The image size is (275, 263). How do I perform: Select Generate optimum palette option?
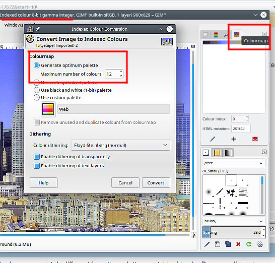[x=66, y=65]
